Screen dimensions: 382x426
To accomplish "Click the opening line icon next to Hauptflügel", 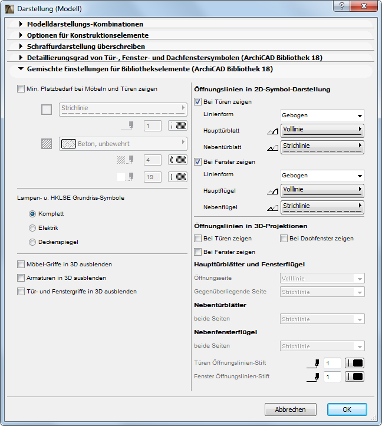I will click(x=273, y=192).
